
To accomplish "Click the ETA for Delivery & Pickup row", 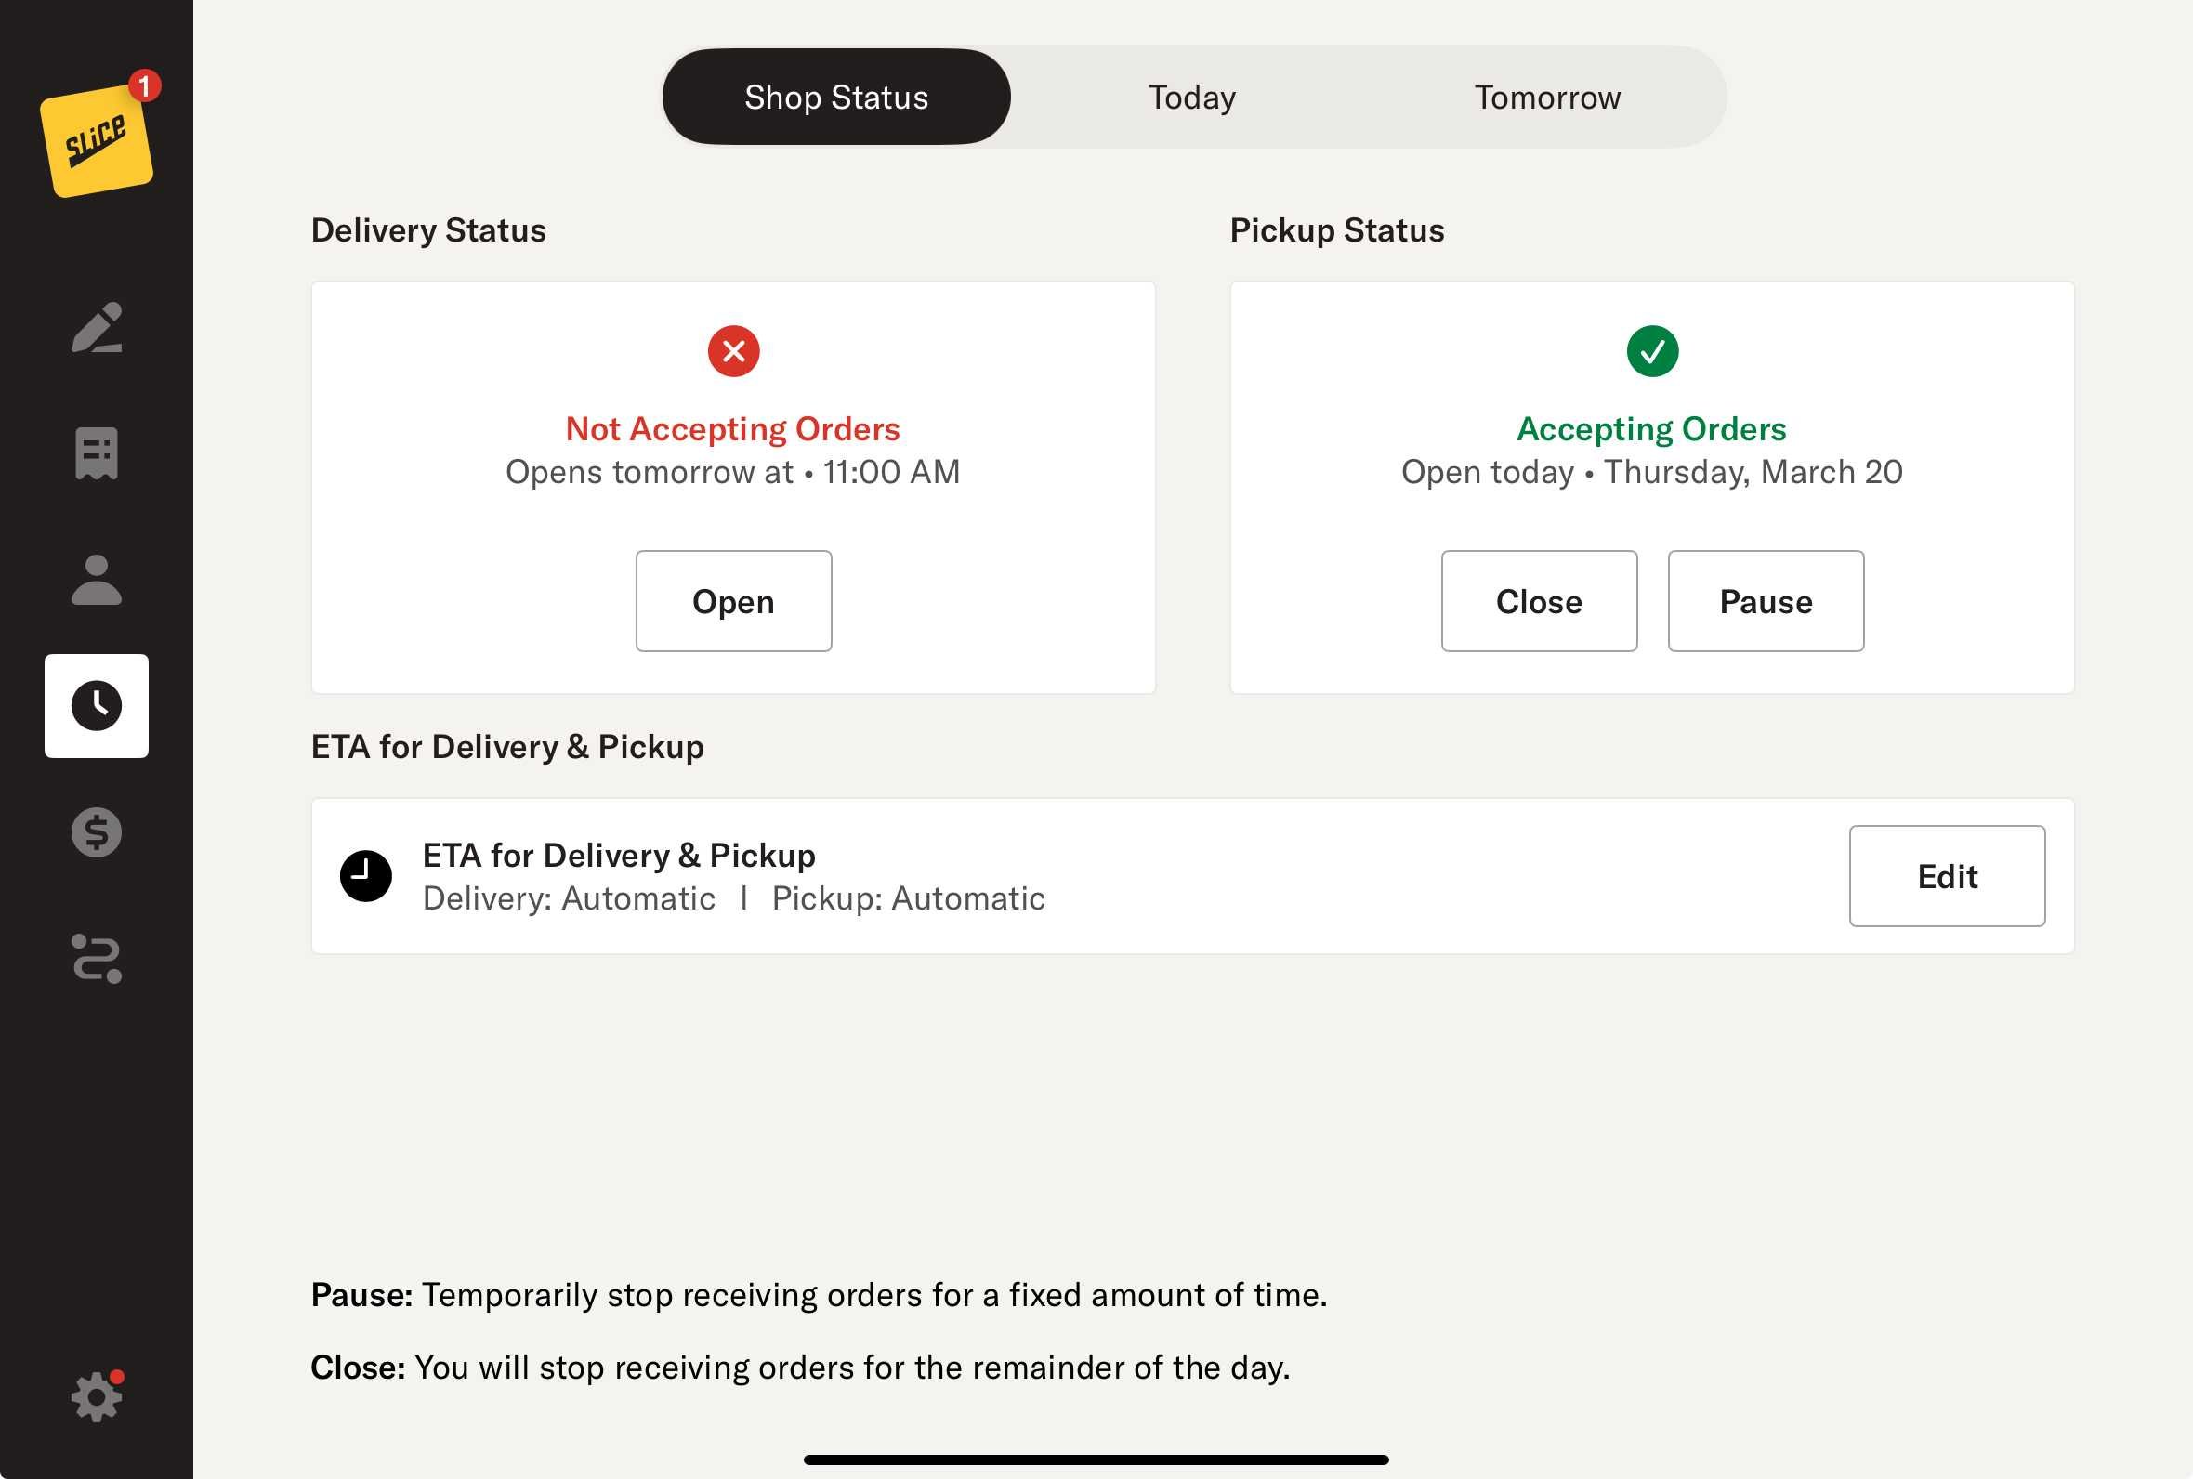I will pyautogui.click(x=1192, y=876).
